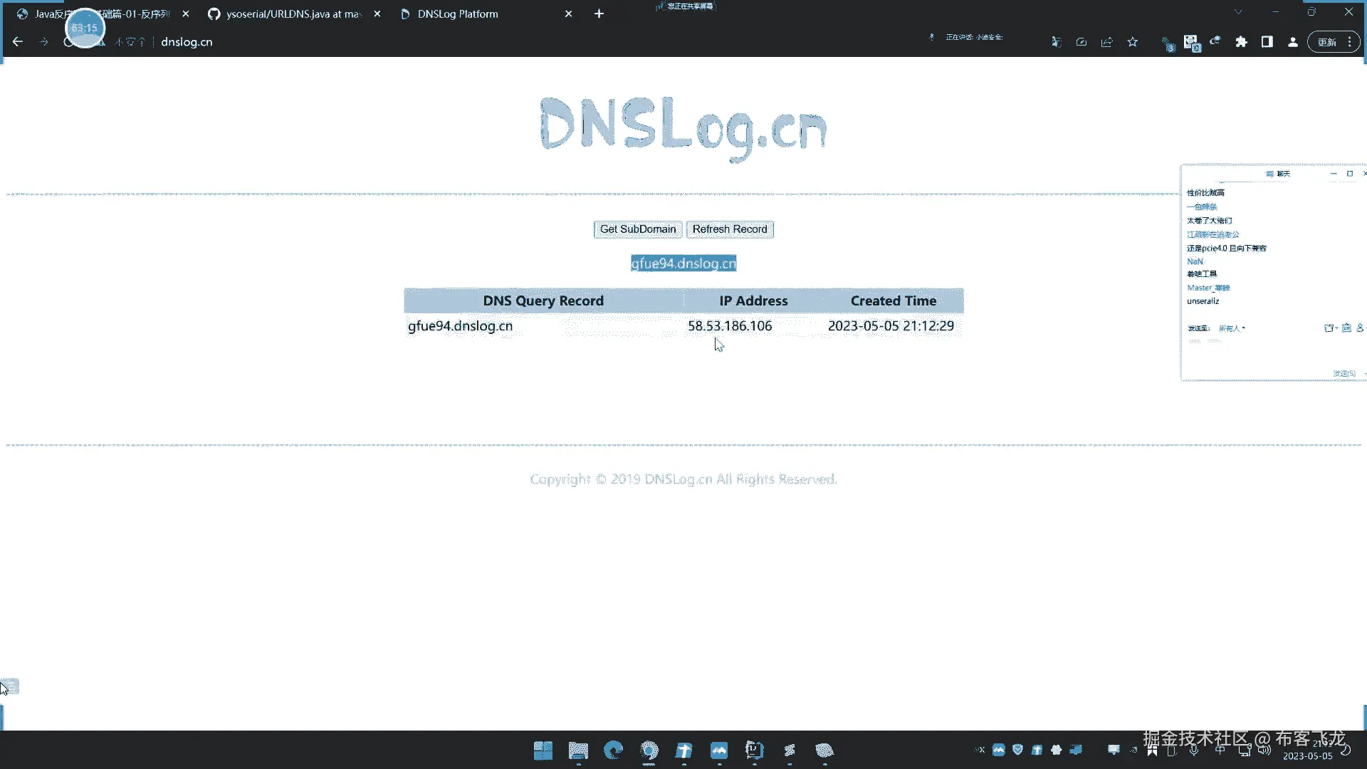This screenshot has width=1367, height=769.
Task: Open the browser extensions puzzle icon
Action: coord(1241,42)
